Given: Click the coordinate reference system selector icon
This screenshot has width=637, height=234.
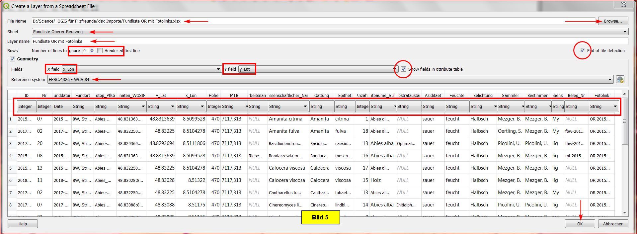Looking at the screenshot, I should [620, 80].
